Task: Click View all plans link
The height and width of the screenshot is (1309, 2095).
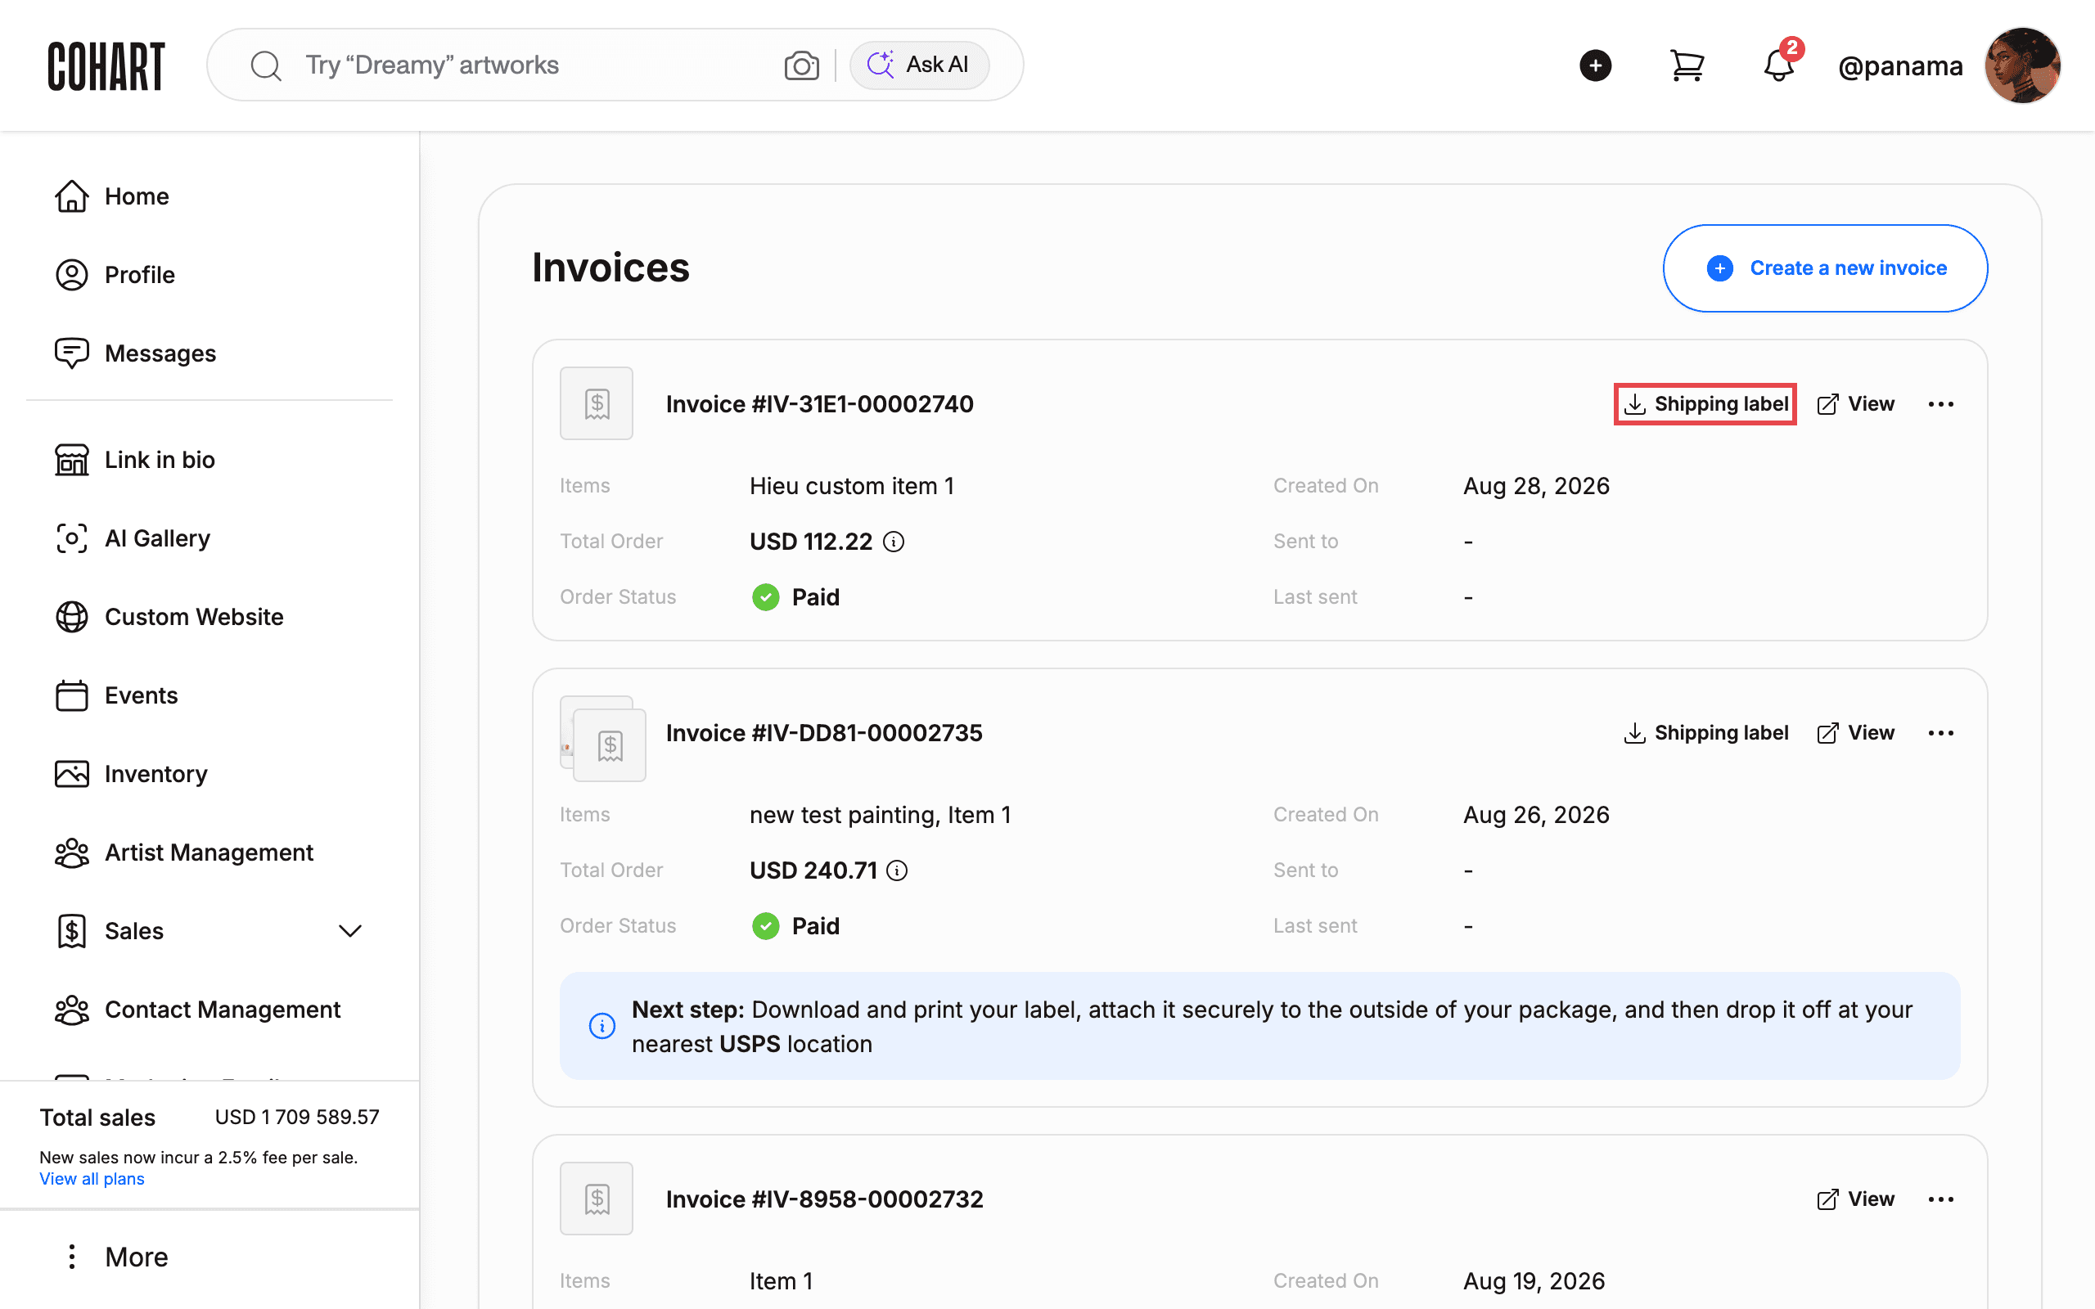Action: 92,1179
